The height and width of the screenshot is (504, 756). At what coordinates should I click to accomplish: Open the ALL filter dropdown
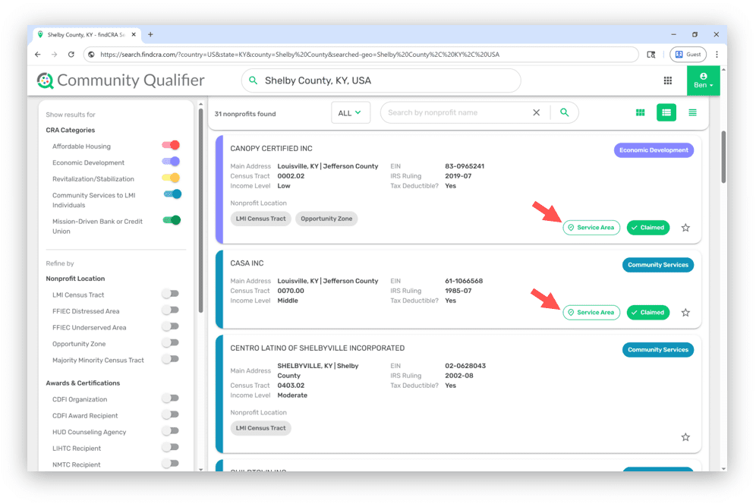click(351, 113)
